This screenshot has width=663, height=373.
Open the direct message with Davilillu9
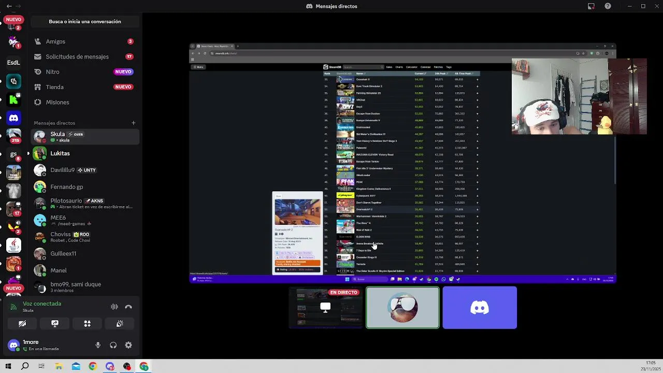[84, 170]
